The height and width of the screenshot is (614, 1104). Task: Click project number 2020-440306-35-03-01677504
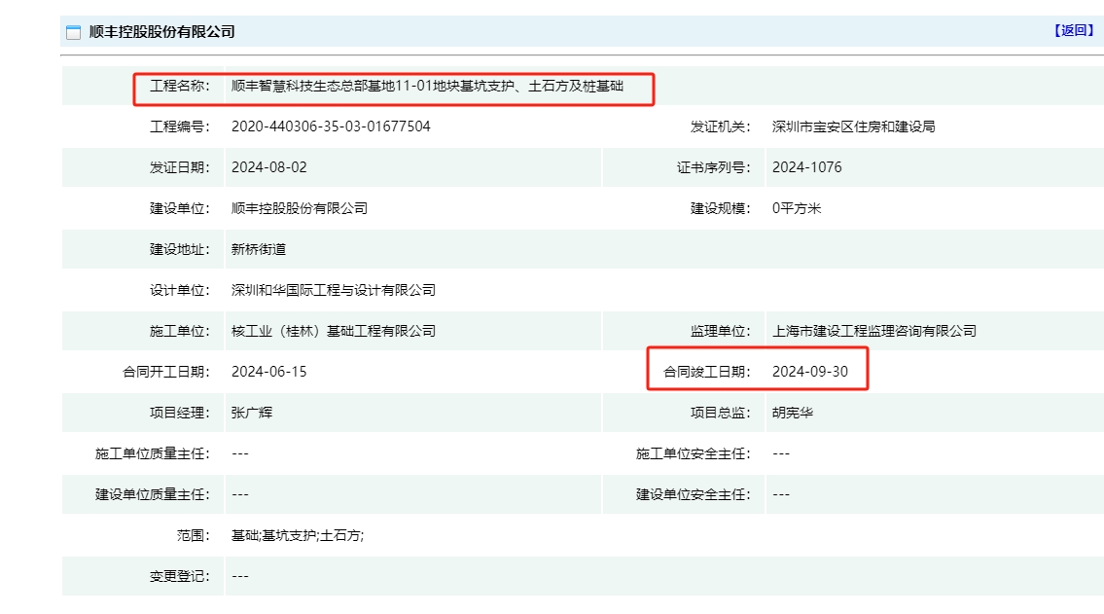331,126
